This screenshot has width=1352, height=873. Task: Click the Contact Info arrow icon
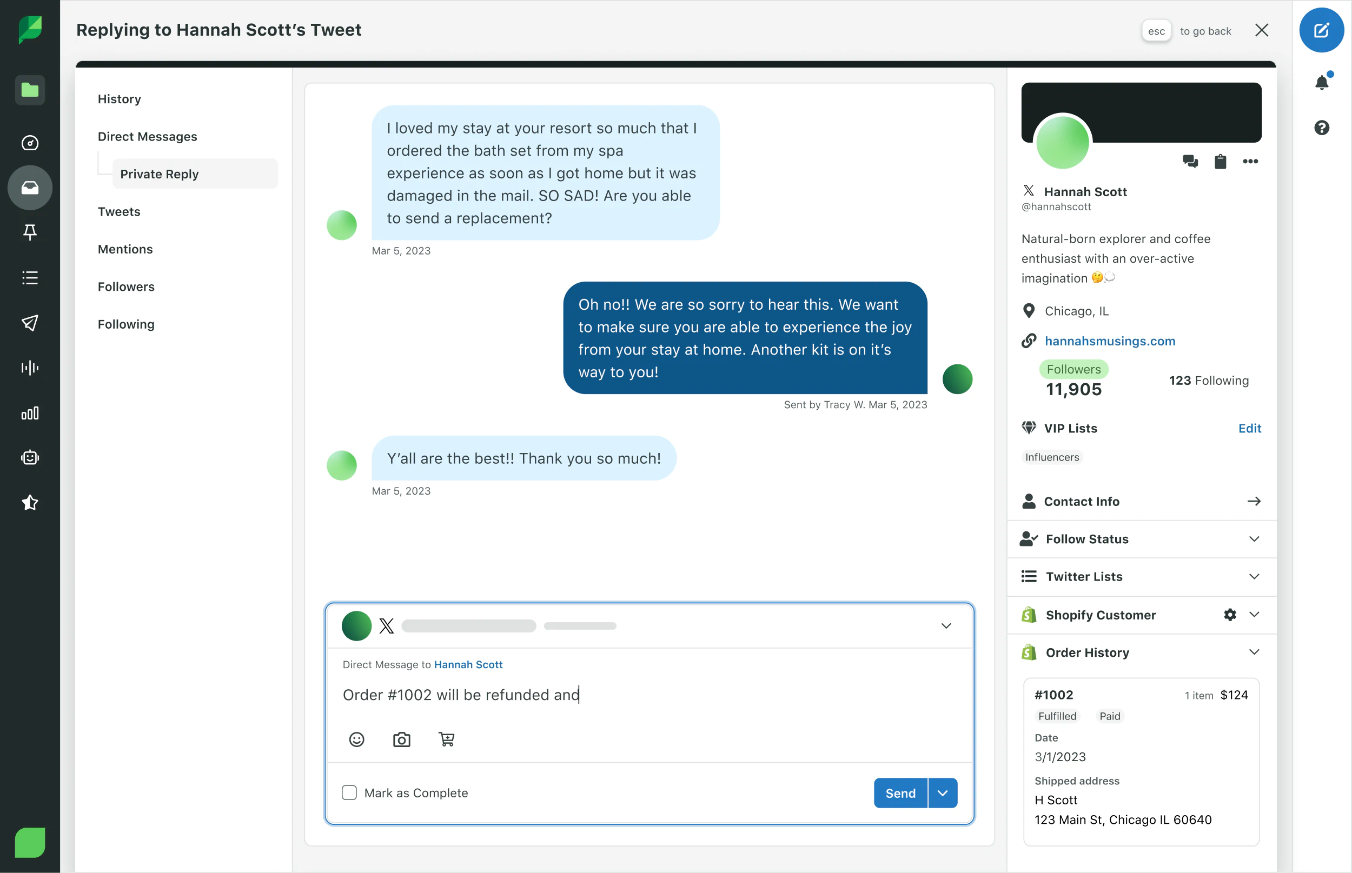[1254, 501]
